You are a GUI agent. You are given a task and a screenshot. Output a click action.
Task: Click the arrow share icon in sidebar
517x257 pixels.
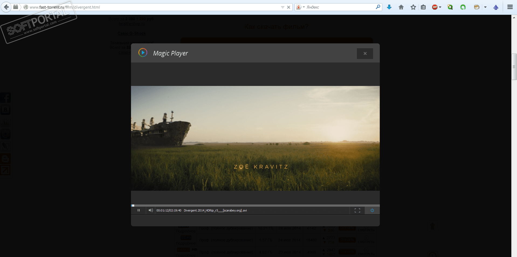[x=5, y=170]
